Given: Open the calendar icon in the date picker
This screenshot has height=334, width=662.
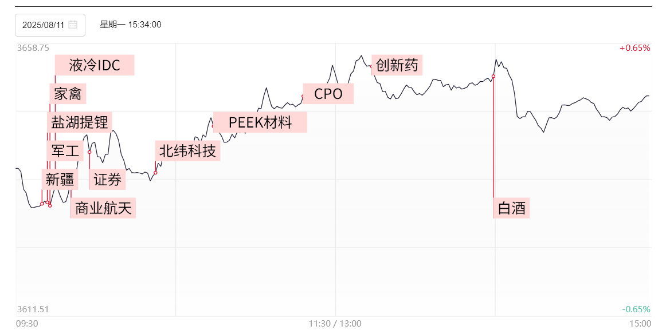Looking at the screenshot, I should (73, 25).
